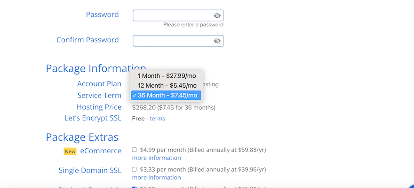This screenshot has height=188, width=414.
Task: Enable the Single Domain SSL checkbox
Action: 134,169
